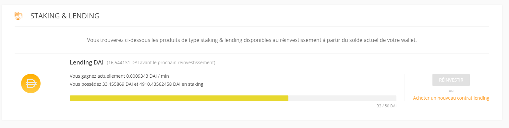509x128 pixels.
Task: Select the 33 / 50 DAI progress label
Action: click(x=386, y=106)
